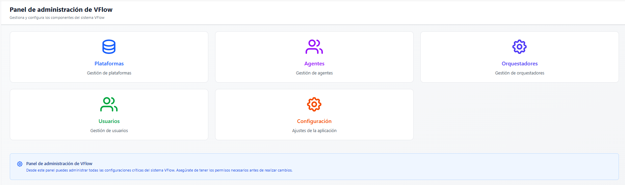Click the "Gestión de orquestadores" description text
Image resolution: width=625 pixels, height=185 pixels.
pos(519,73)
